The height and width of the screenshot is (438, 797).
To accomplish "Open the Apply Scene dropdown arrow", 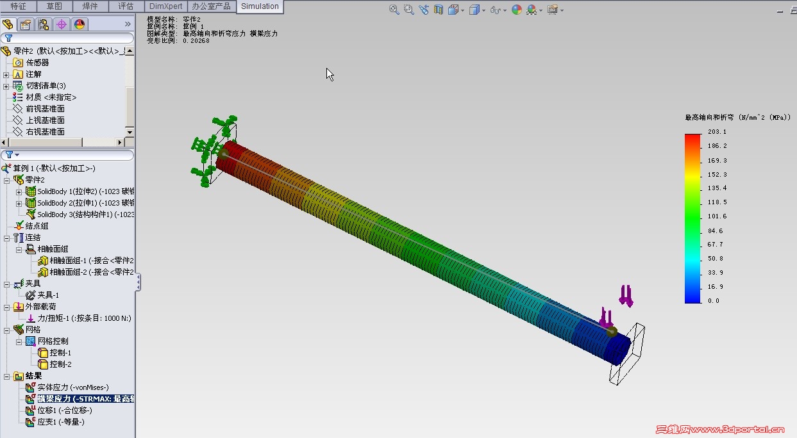I will (x=541, y=10).
